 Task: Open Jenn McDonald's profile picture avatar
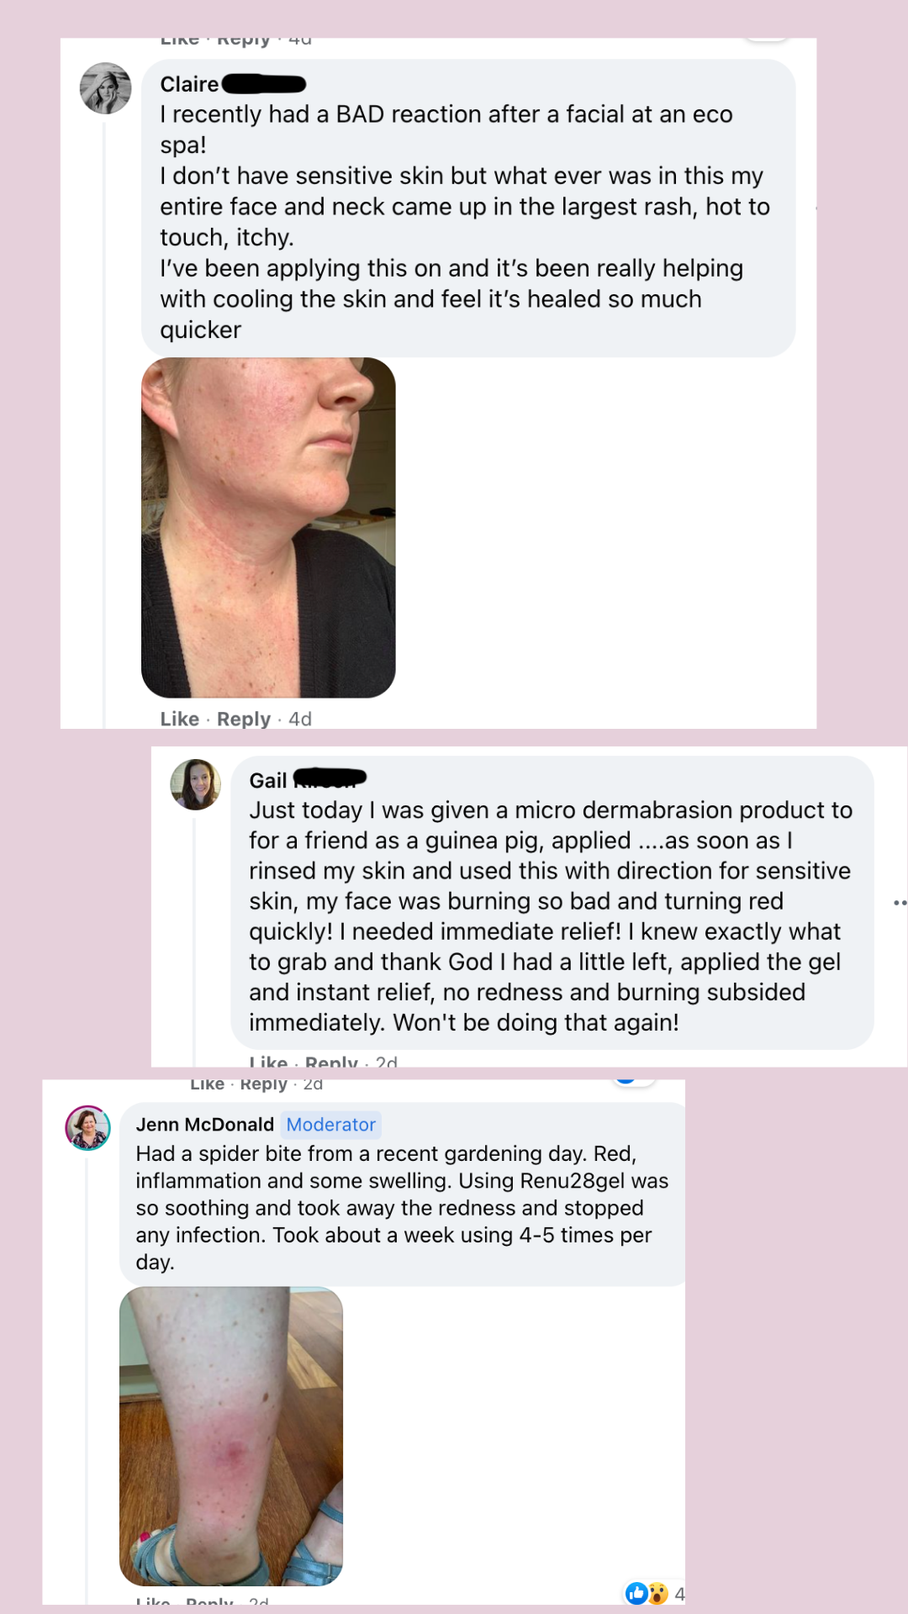[x=88, y=1128]
